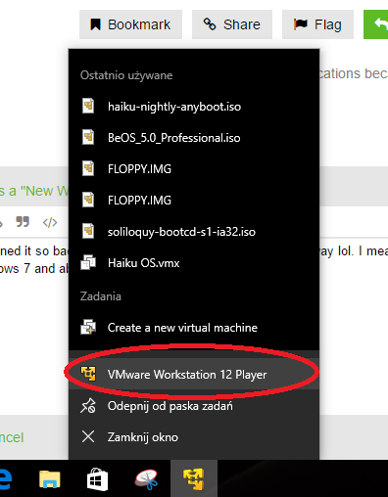Image resolution: width=388 pixels, height=497 pixels.
Task: Click the share link chain icon
Action: (x=210, y=24)
